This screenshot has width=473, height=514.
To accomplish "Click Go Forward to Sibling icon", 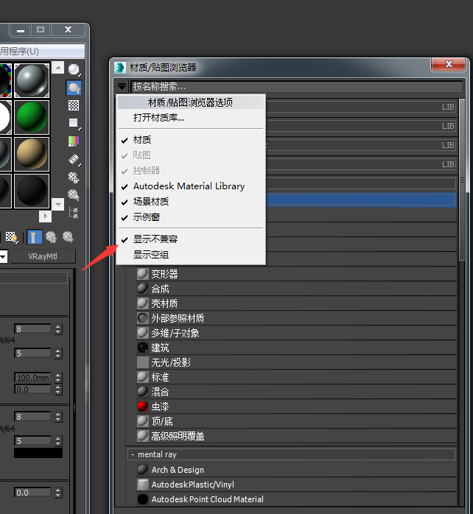I will pyautogui.click(x=68, y=237).
